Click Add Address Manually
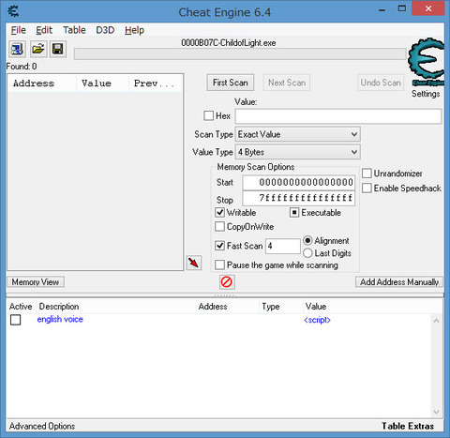Image resolution: width=450 pixels, height=438 pixels. coord(399,282)
